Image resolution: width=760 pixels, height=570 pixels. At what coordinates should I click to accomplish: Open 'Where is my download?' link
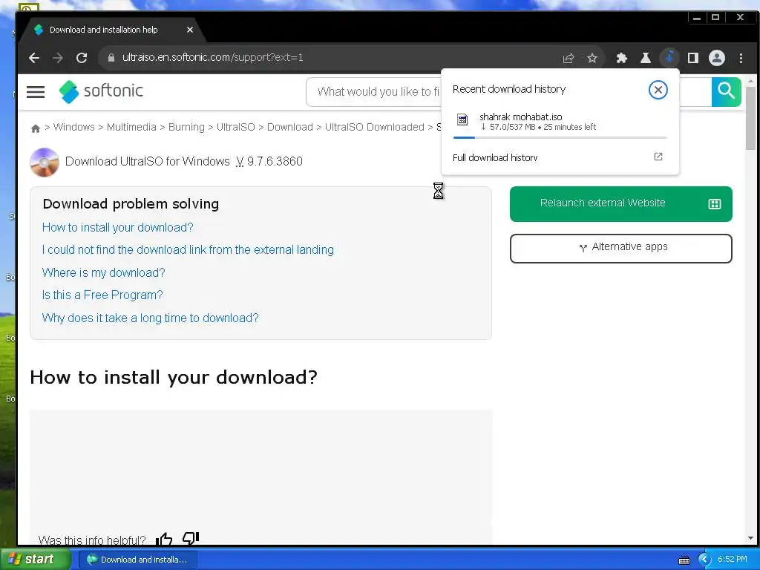(x=104, y=272)
